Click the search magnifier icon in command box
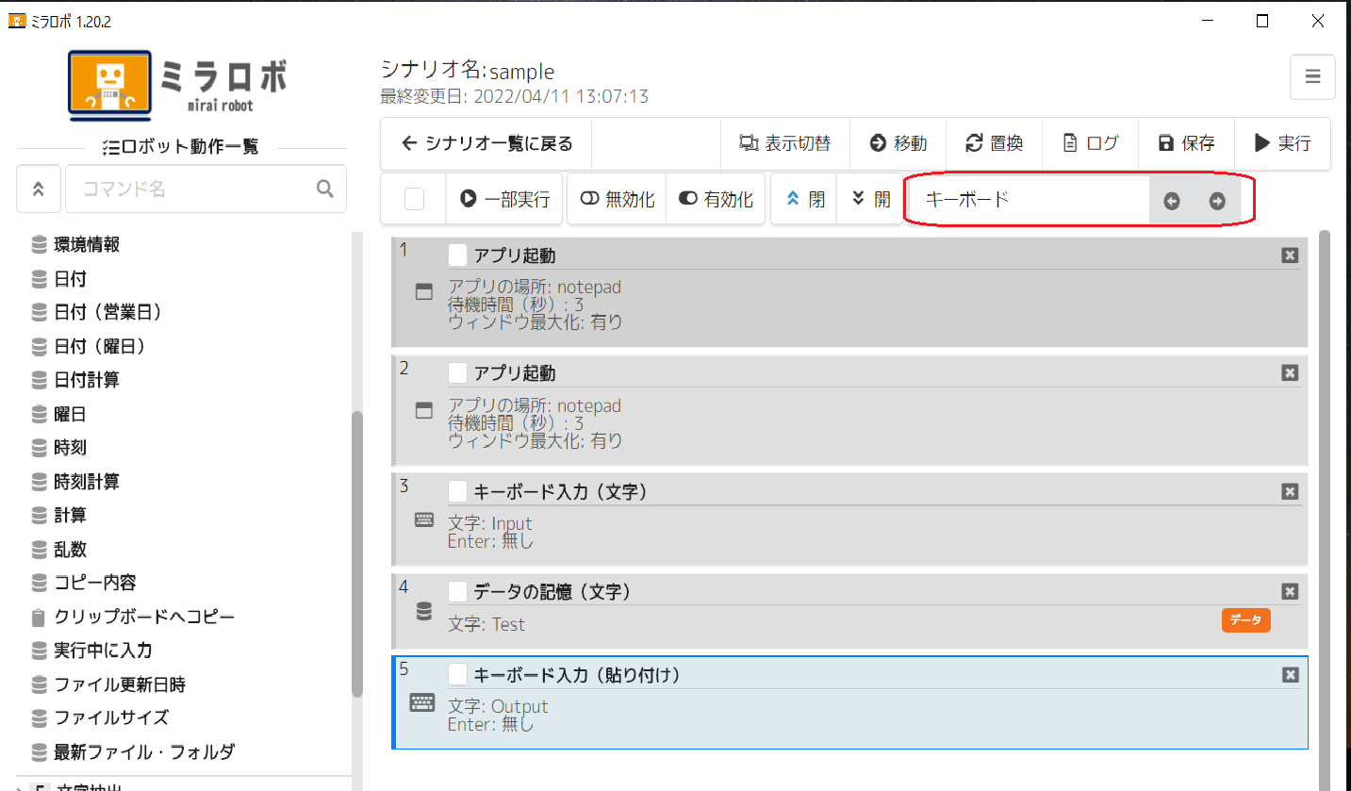The width and height of the screenshot is (1351, 791). [x=325, y=189]
